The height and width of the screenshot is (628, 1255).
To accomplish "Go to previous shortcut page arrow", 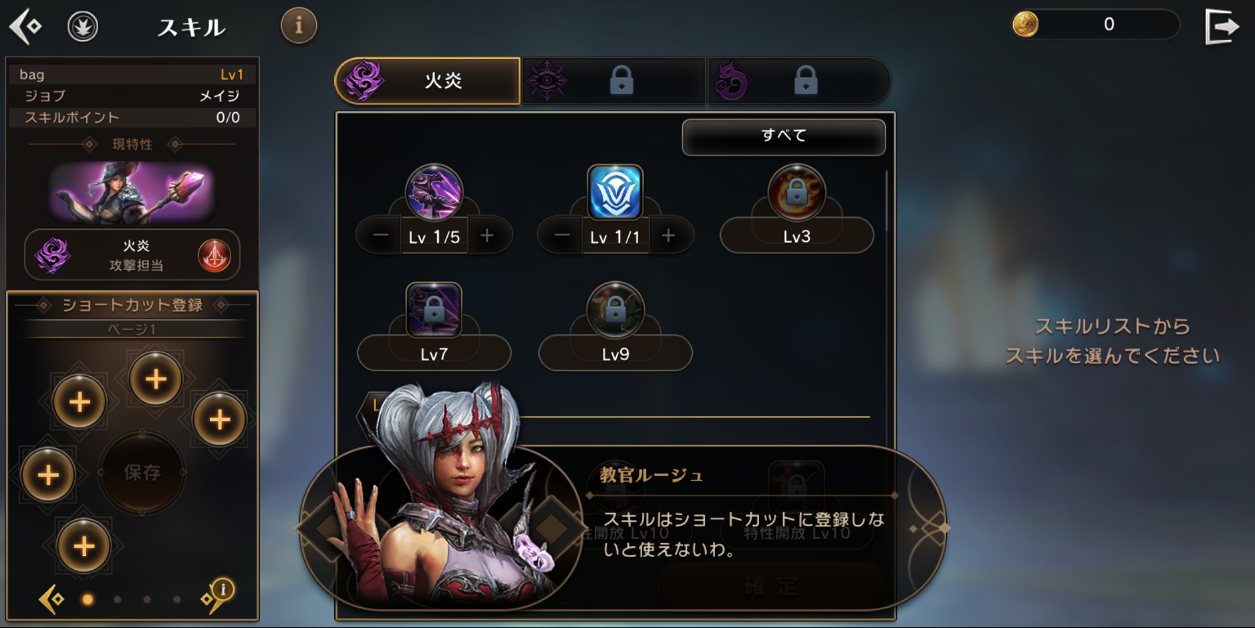I will tap(51, 599).
